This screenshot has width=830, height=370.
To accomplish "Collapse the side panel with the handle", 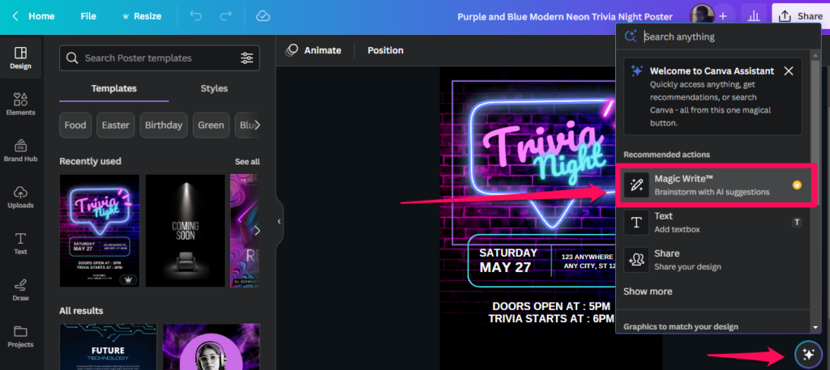I will [280, 222].
